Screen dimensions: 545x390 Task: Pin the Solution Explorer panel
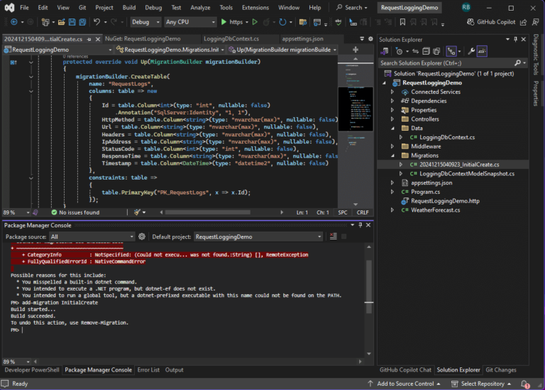tap(515, 40)
